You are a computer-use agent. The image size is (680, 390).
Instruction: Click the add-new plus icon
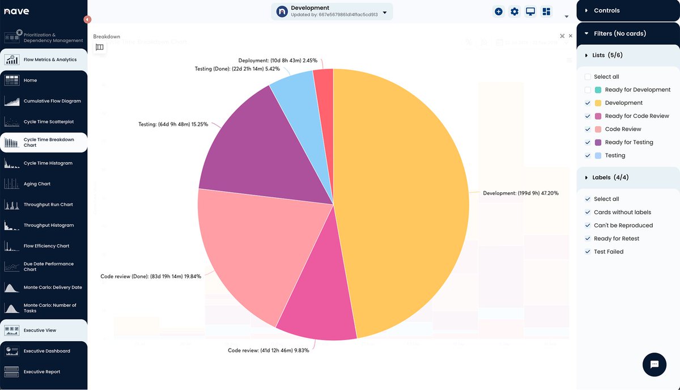[498, 11]
